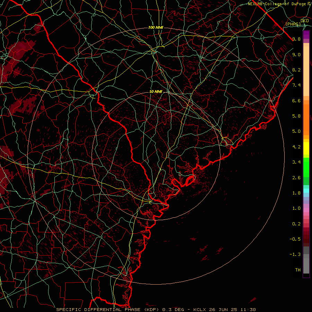The width and height of the screenshot is (312, 312).
Task: Click the 100 NMI range ring label
Action: [x=156, y=27]
